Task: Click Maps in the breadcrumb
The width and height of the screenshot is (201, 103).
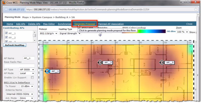Action: [25, 17]
